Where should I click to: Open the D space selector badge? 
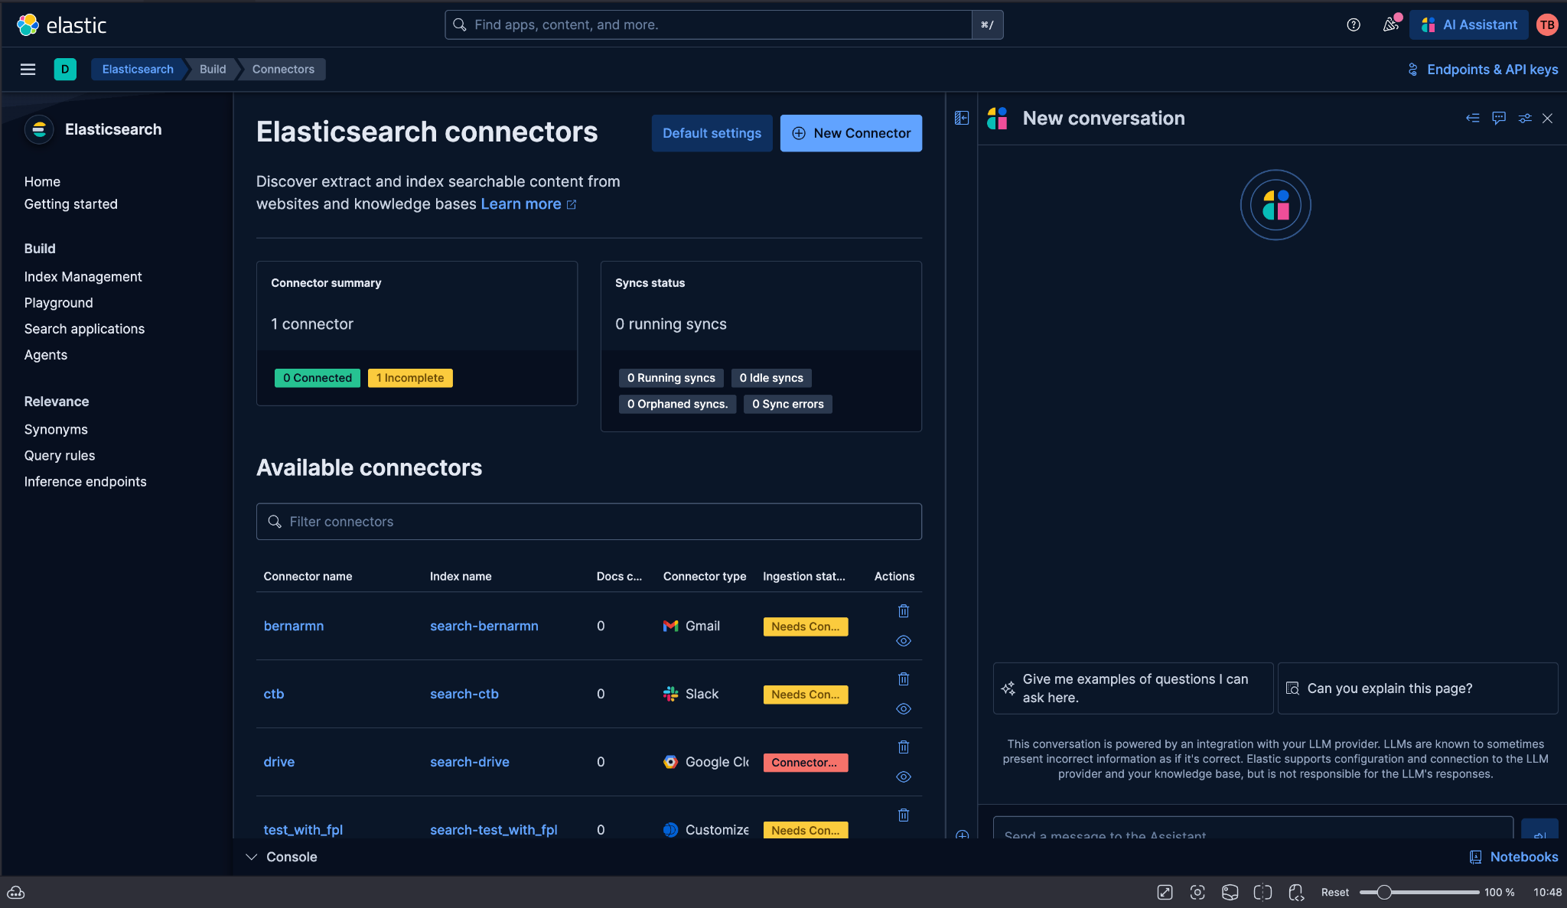[65, 70]
